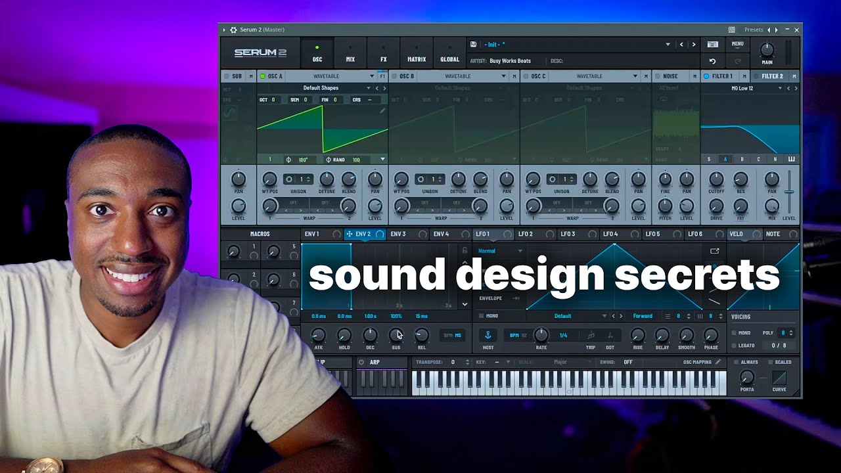Enable the NOISE oscillator switch
Screen dimensions: 841x473
[x=658, y=76]
